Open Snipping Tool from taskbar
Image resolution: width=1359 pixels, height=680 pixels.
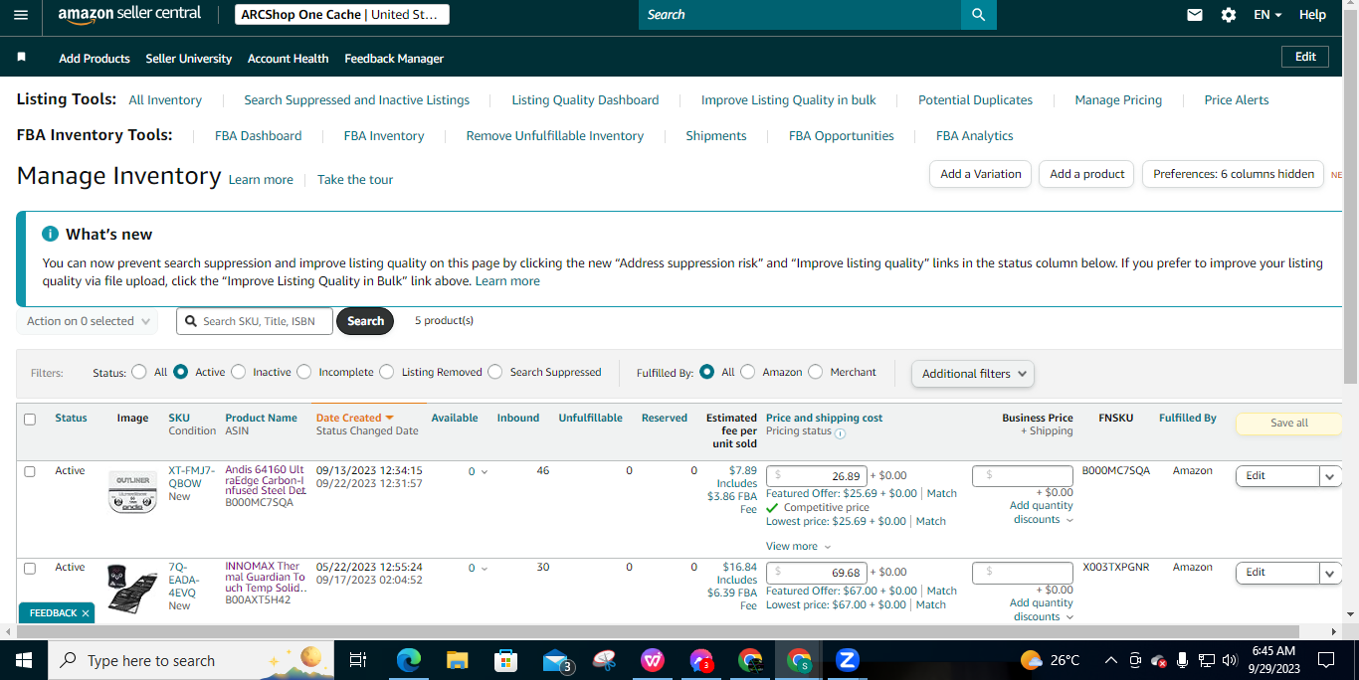604,659
